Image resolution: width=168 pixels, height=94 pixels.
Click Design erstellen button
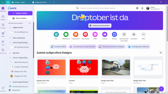pyautogui.click(x=20, y=13)
